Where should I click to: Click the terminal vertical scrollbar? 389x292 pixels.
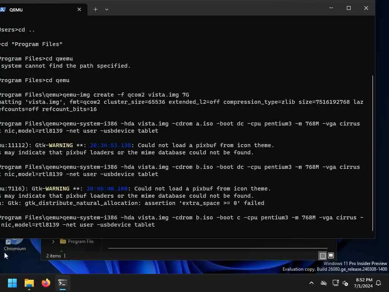point(373,153)
